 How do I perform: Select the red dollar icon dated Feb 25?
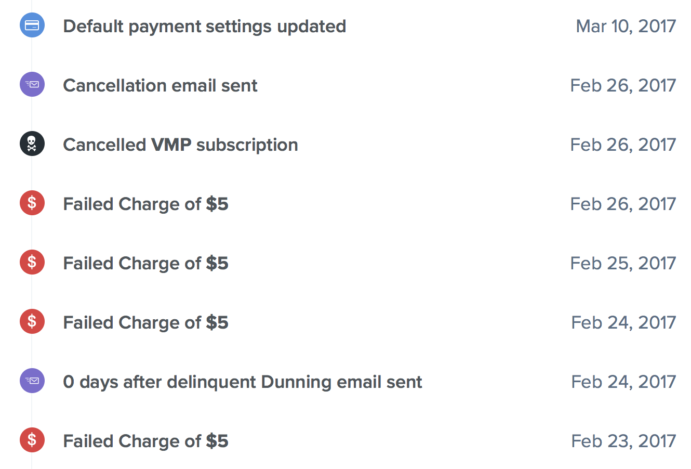tap(32, 263)
